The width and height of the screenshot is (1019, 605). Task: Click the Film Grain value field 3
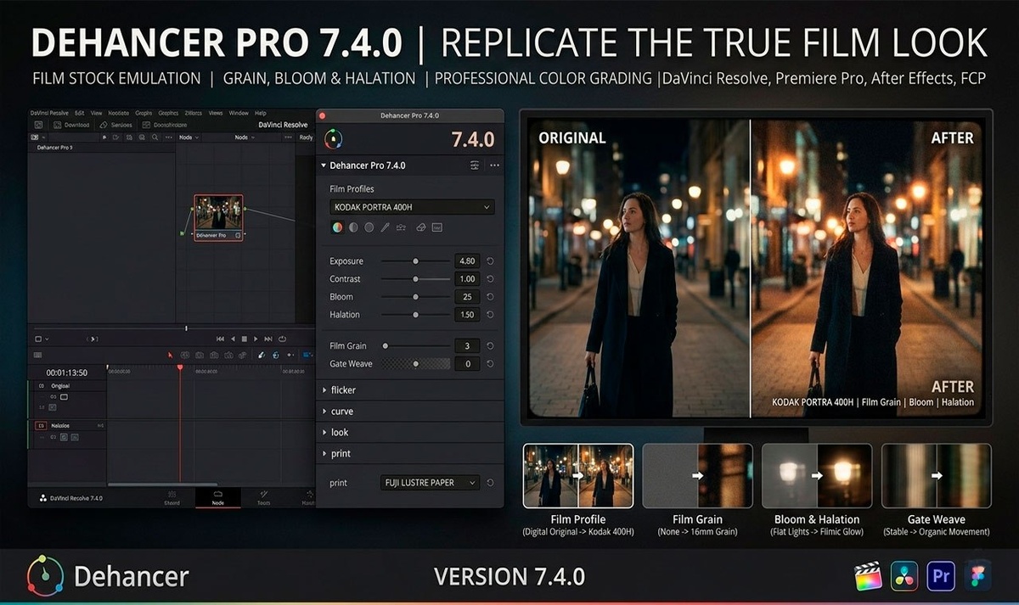[467, 346]
